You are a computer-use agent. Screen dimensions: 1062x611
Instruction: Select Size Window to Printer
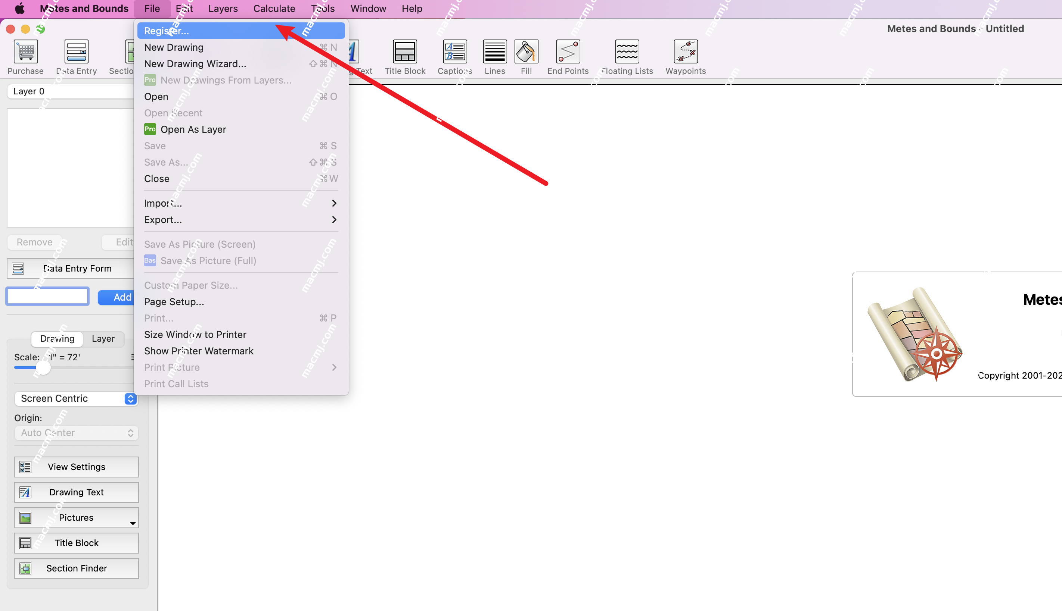pos(241,335)
